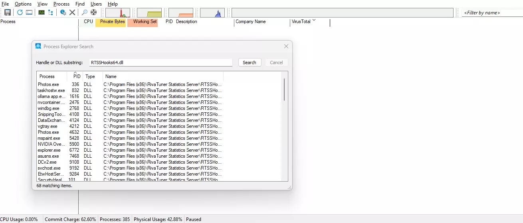Viewport: 523px width, 223px height.
Task: Click the Refresh toolbar icon
Action: pyautogui.click(x=20, y=12)
